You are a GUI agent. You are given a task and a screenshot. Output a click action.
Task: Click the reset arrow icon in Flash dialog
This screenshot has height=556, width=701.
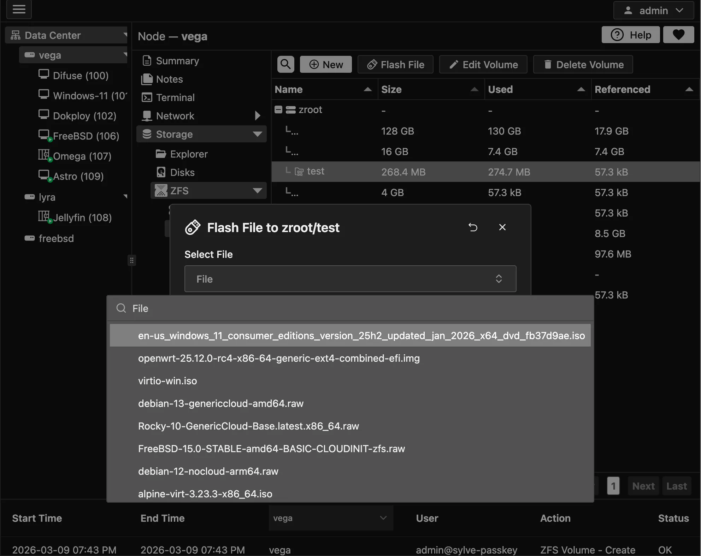click(x=473, y=227)
